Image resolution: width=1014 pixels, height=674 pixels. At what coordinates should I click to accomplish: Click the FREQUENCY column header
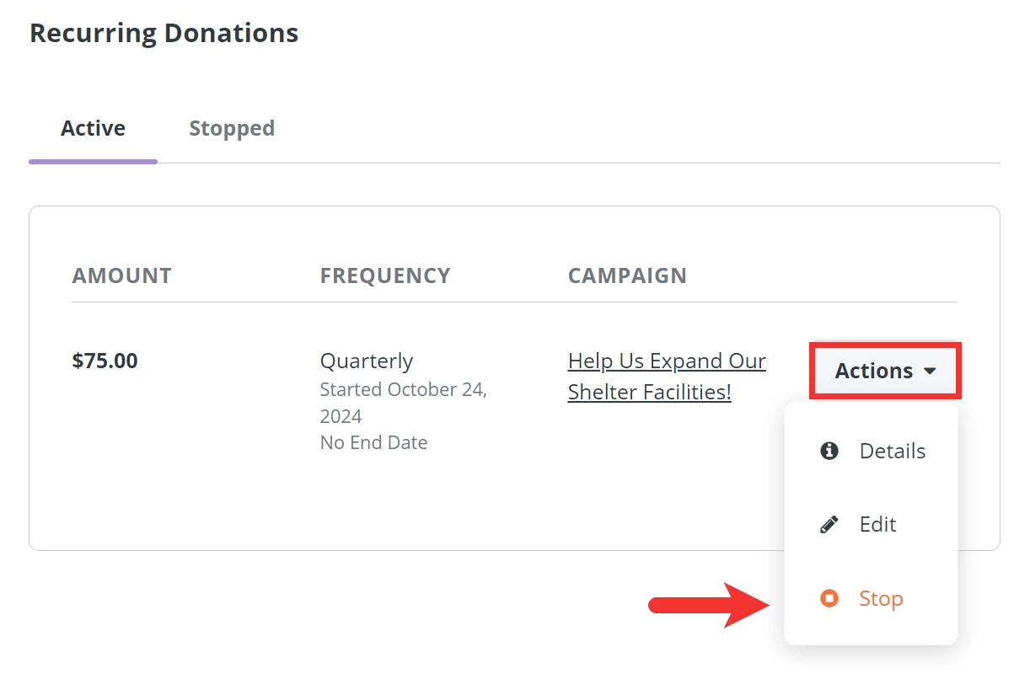point(385,275)
